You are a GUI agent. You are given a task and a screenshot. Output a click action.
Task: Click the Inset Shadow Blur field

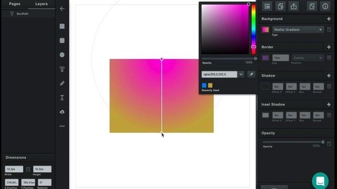point(305,115)
